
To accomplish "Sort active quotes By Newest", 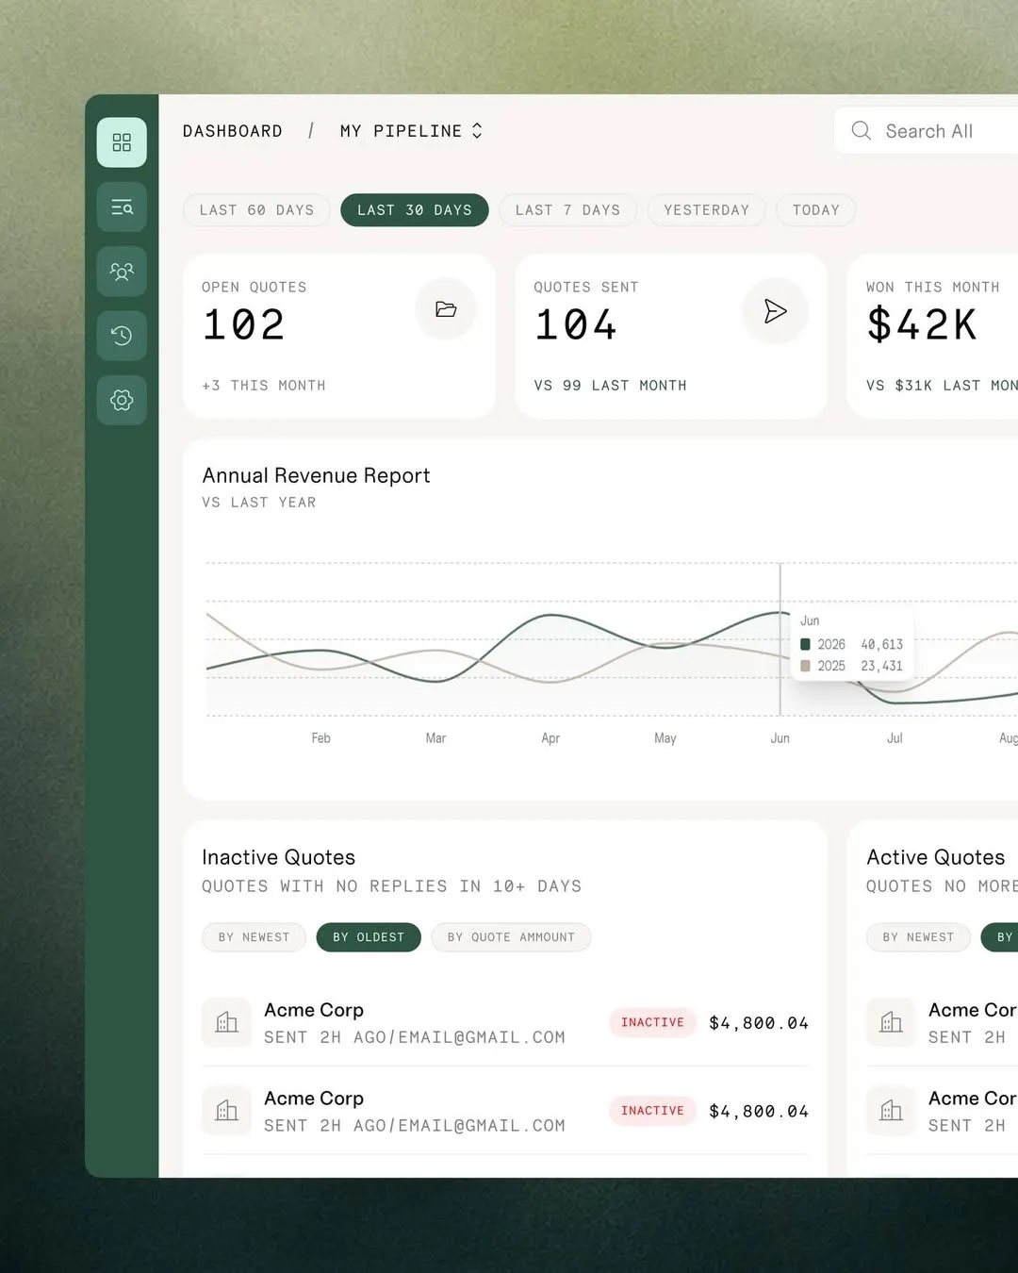I will click(x=919, y=937).
